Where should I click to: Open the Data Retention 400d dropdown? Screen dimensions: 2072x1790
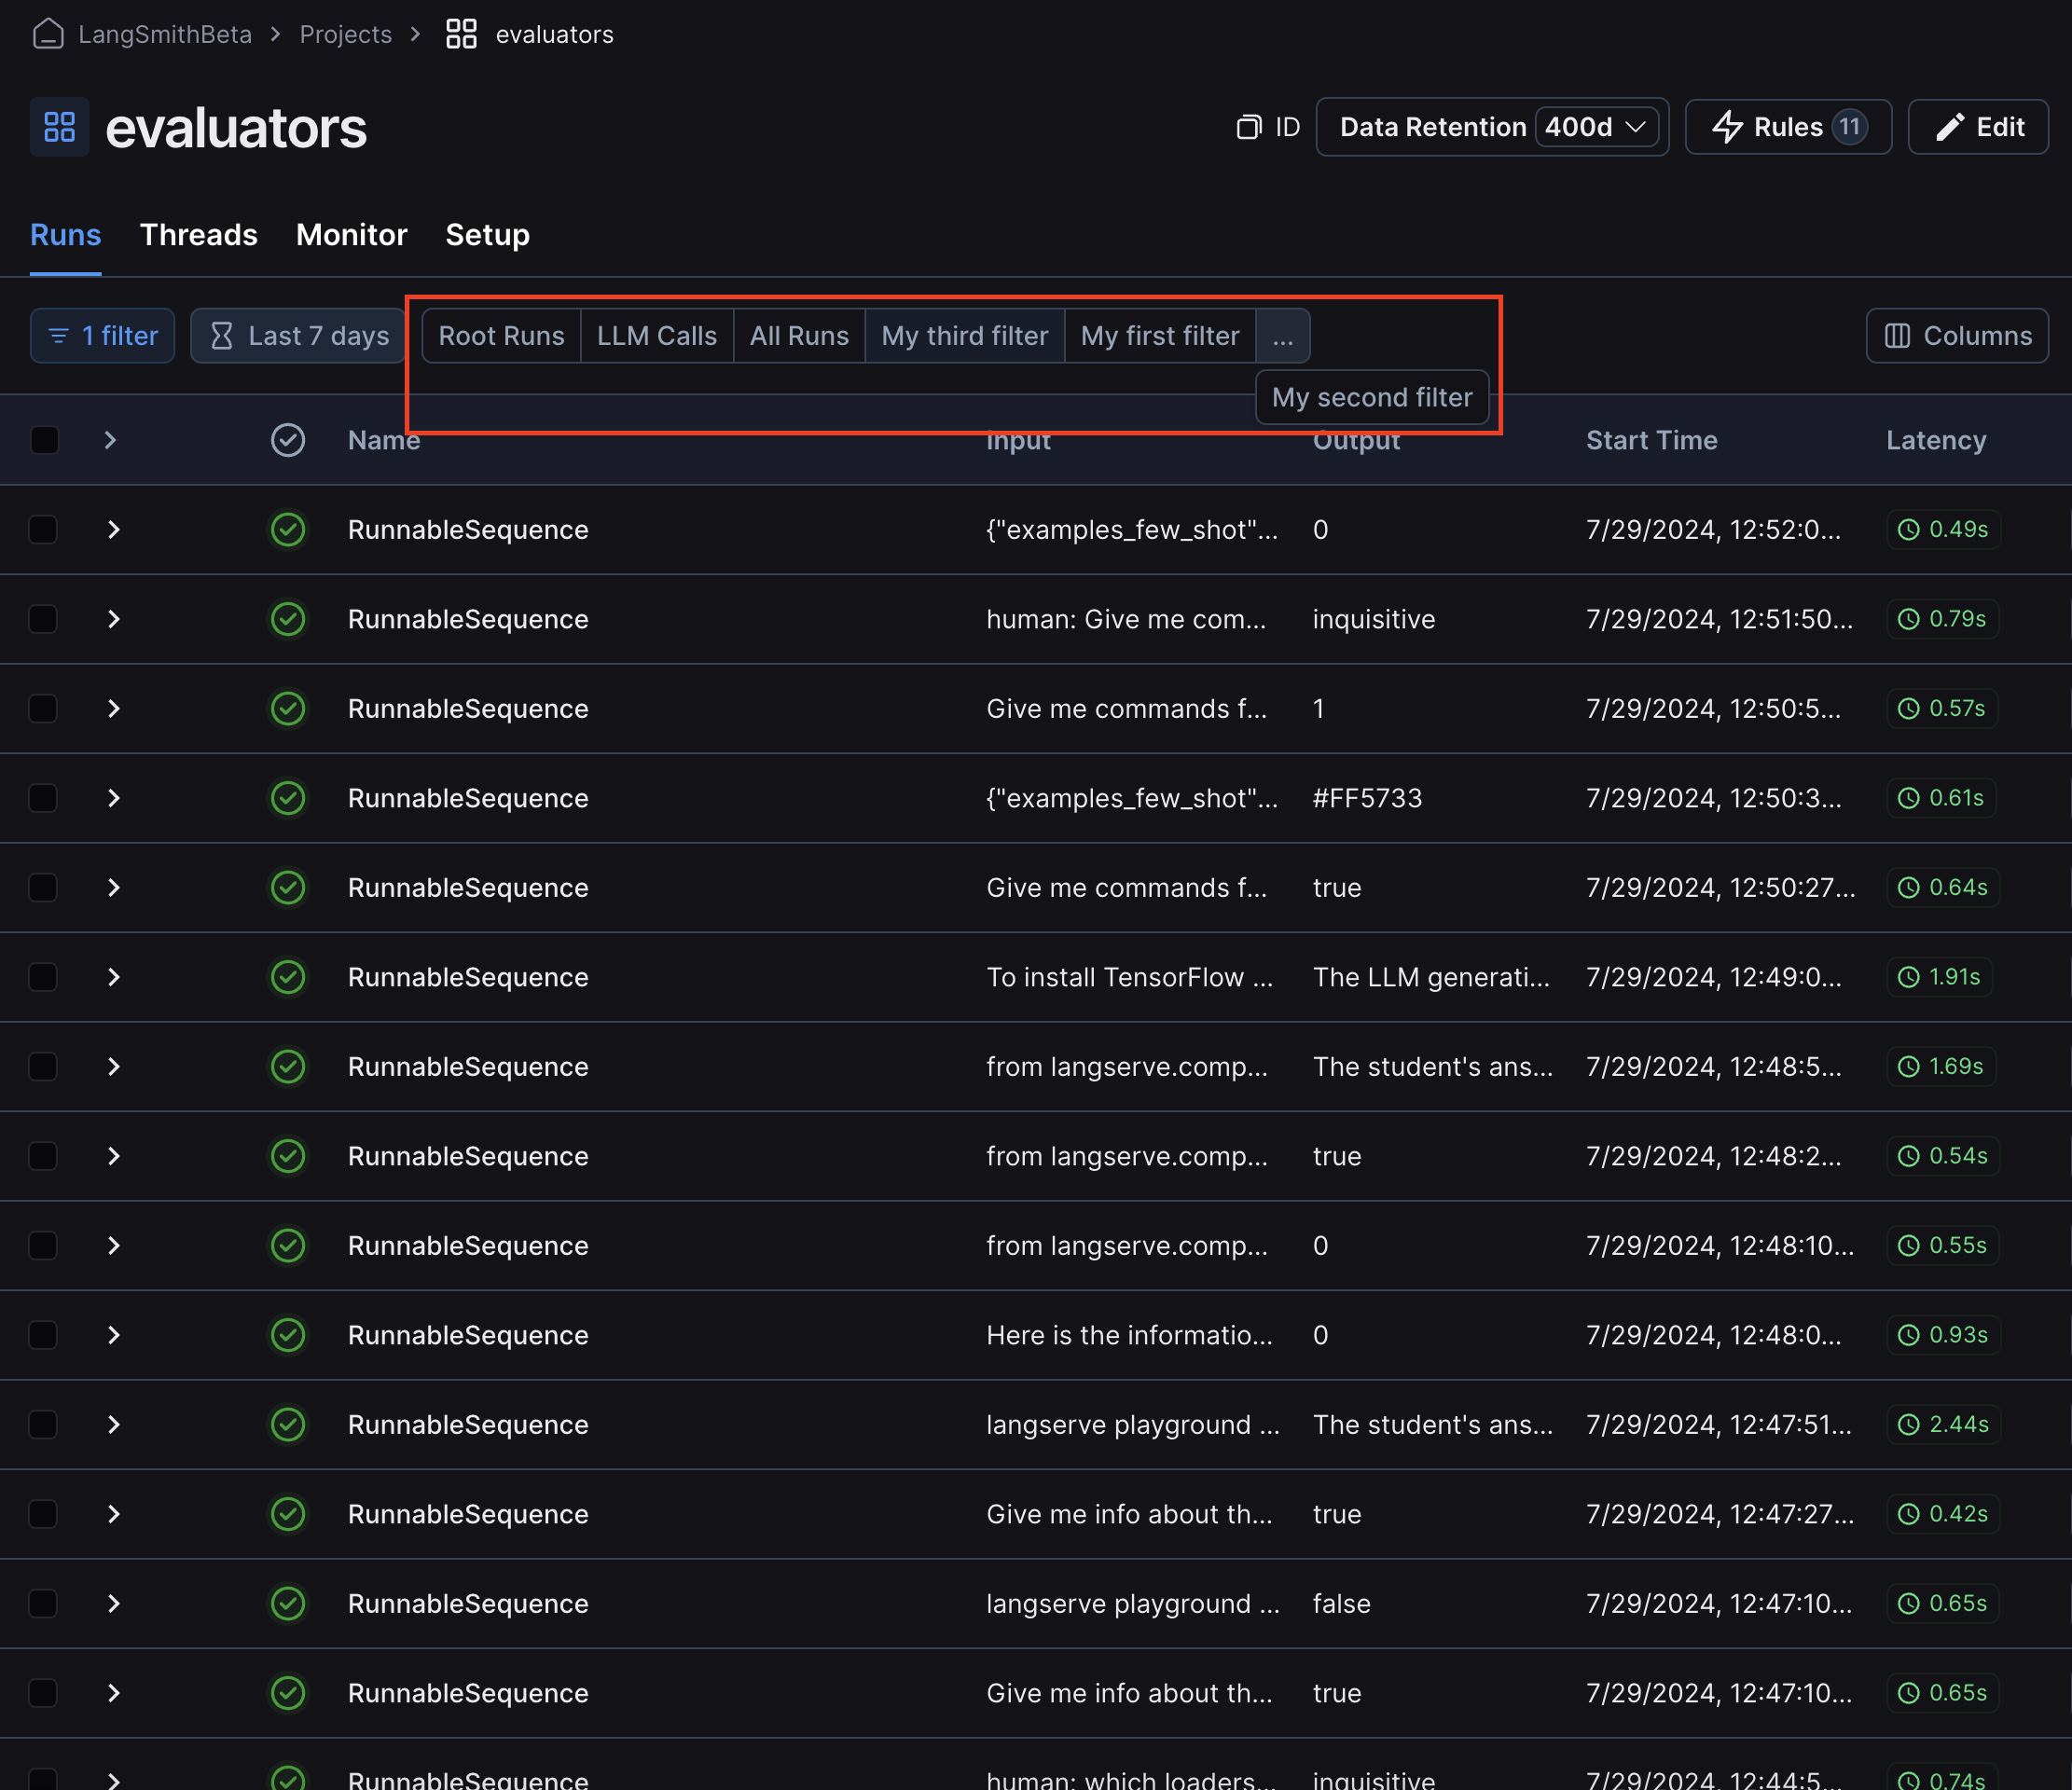click(x=1596, y=127)
